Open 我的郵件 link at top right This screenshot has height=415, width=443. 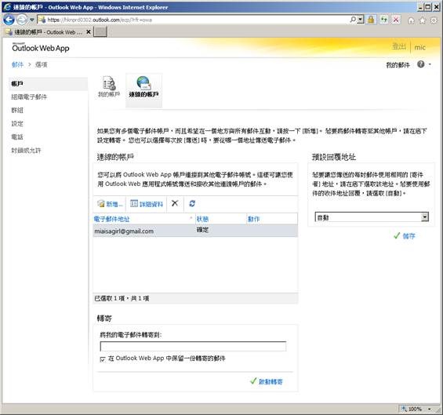(398, 65)
